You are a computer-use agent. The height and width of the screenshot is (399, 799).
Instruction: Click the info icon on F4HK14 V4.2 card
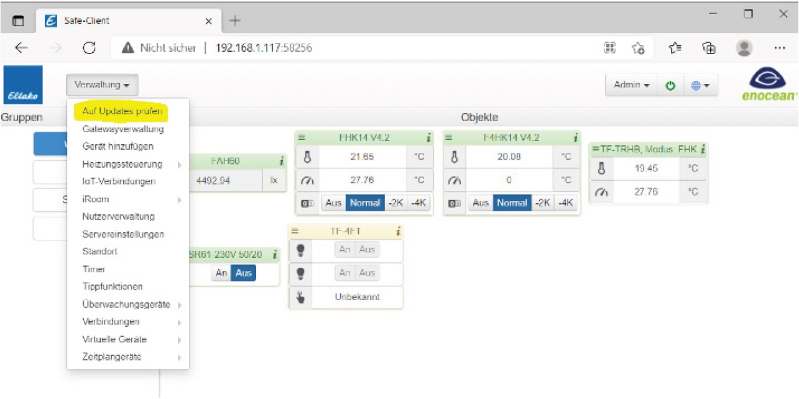[x=576, y=138]
